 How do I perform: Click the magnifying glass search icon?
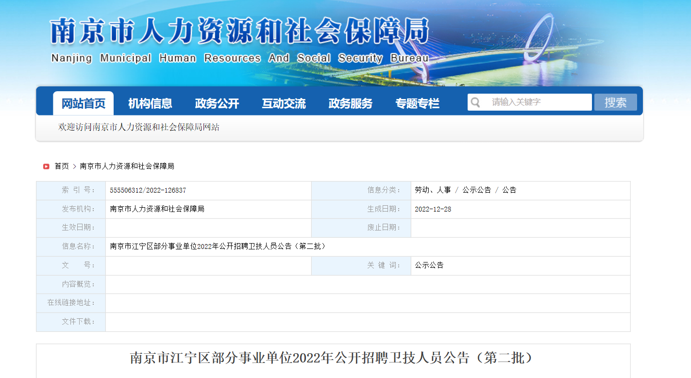click(475, 102)
